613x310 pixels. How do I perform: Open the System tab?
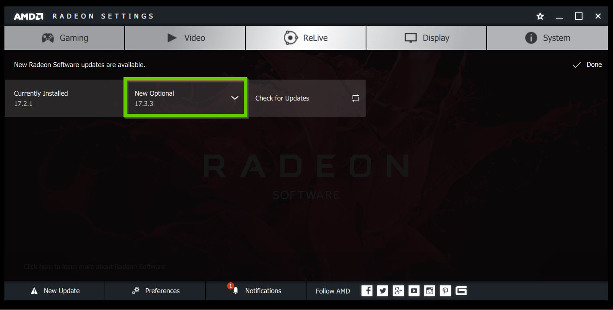(547, 38)
